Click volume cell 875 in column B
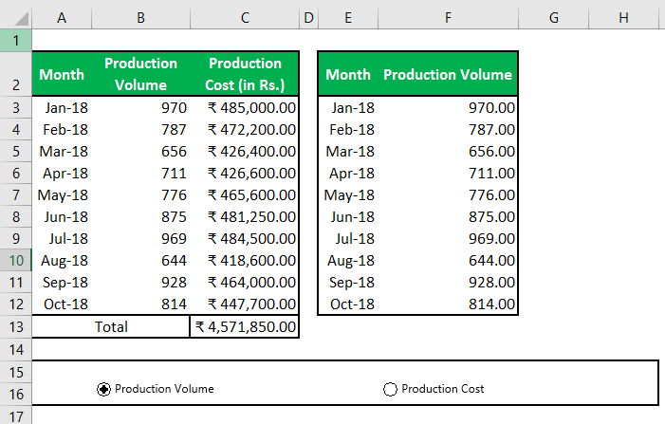The image size is (665, 424). coord(140,216)
